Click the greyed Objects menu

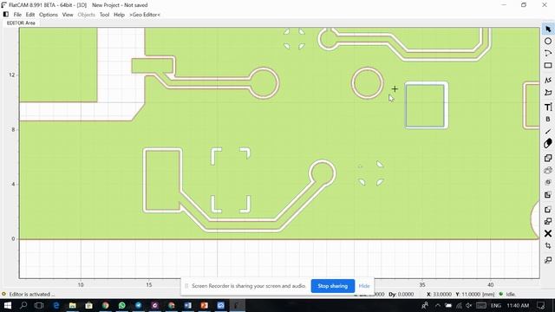(87, 15)
